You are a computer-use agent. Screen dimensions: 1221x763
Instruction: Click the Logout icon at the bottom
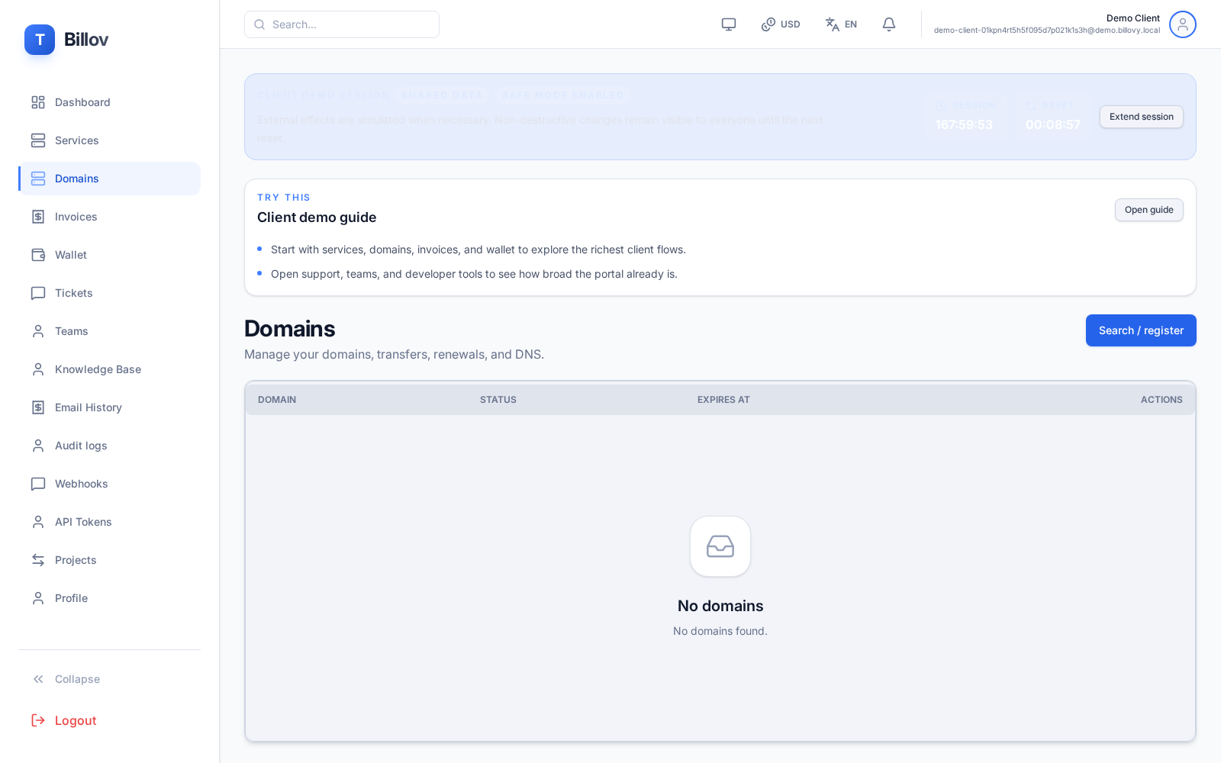point(38,720)
